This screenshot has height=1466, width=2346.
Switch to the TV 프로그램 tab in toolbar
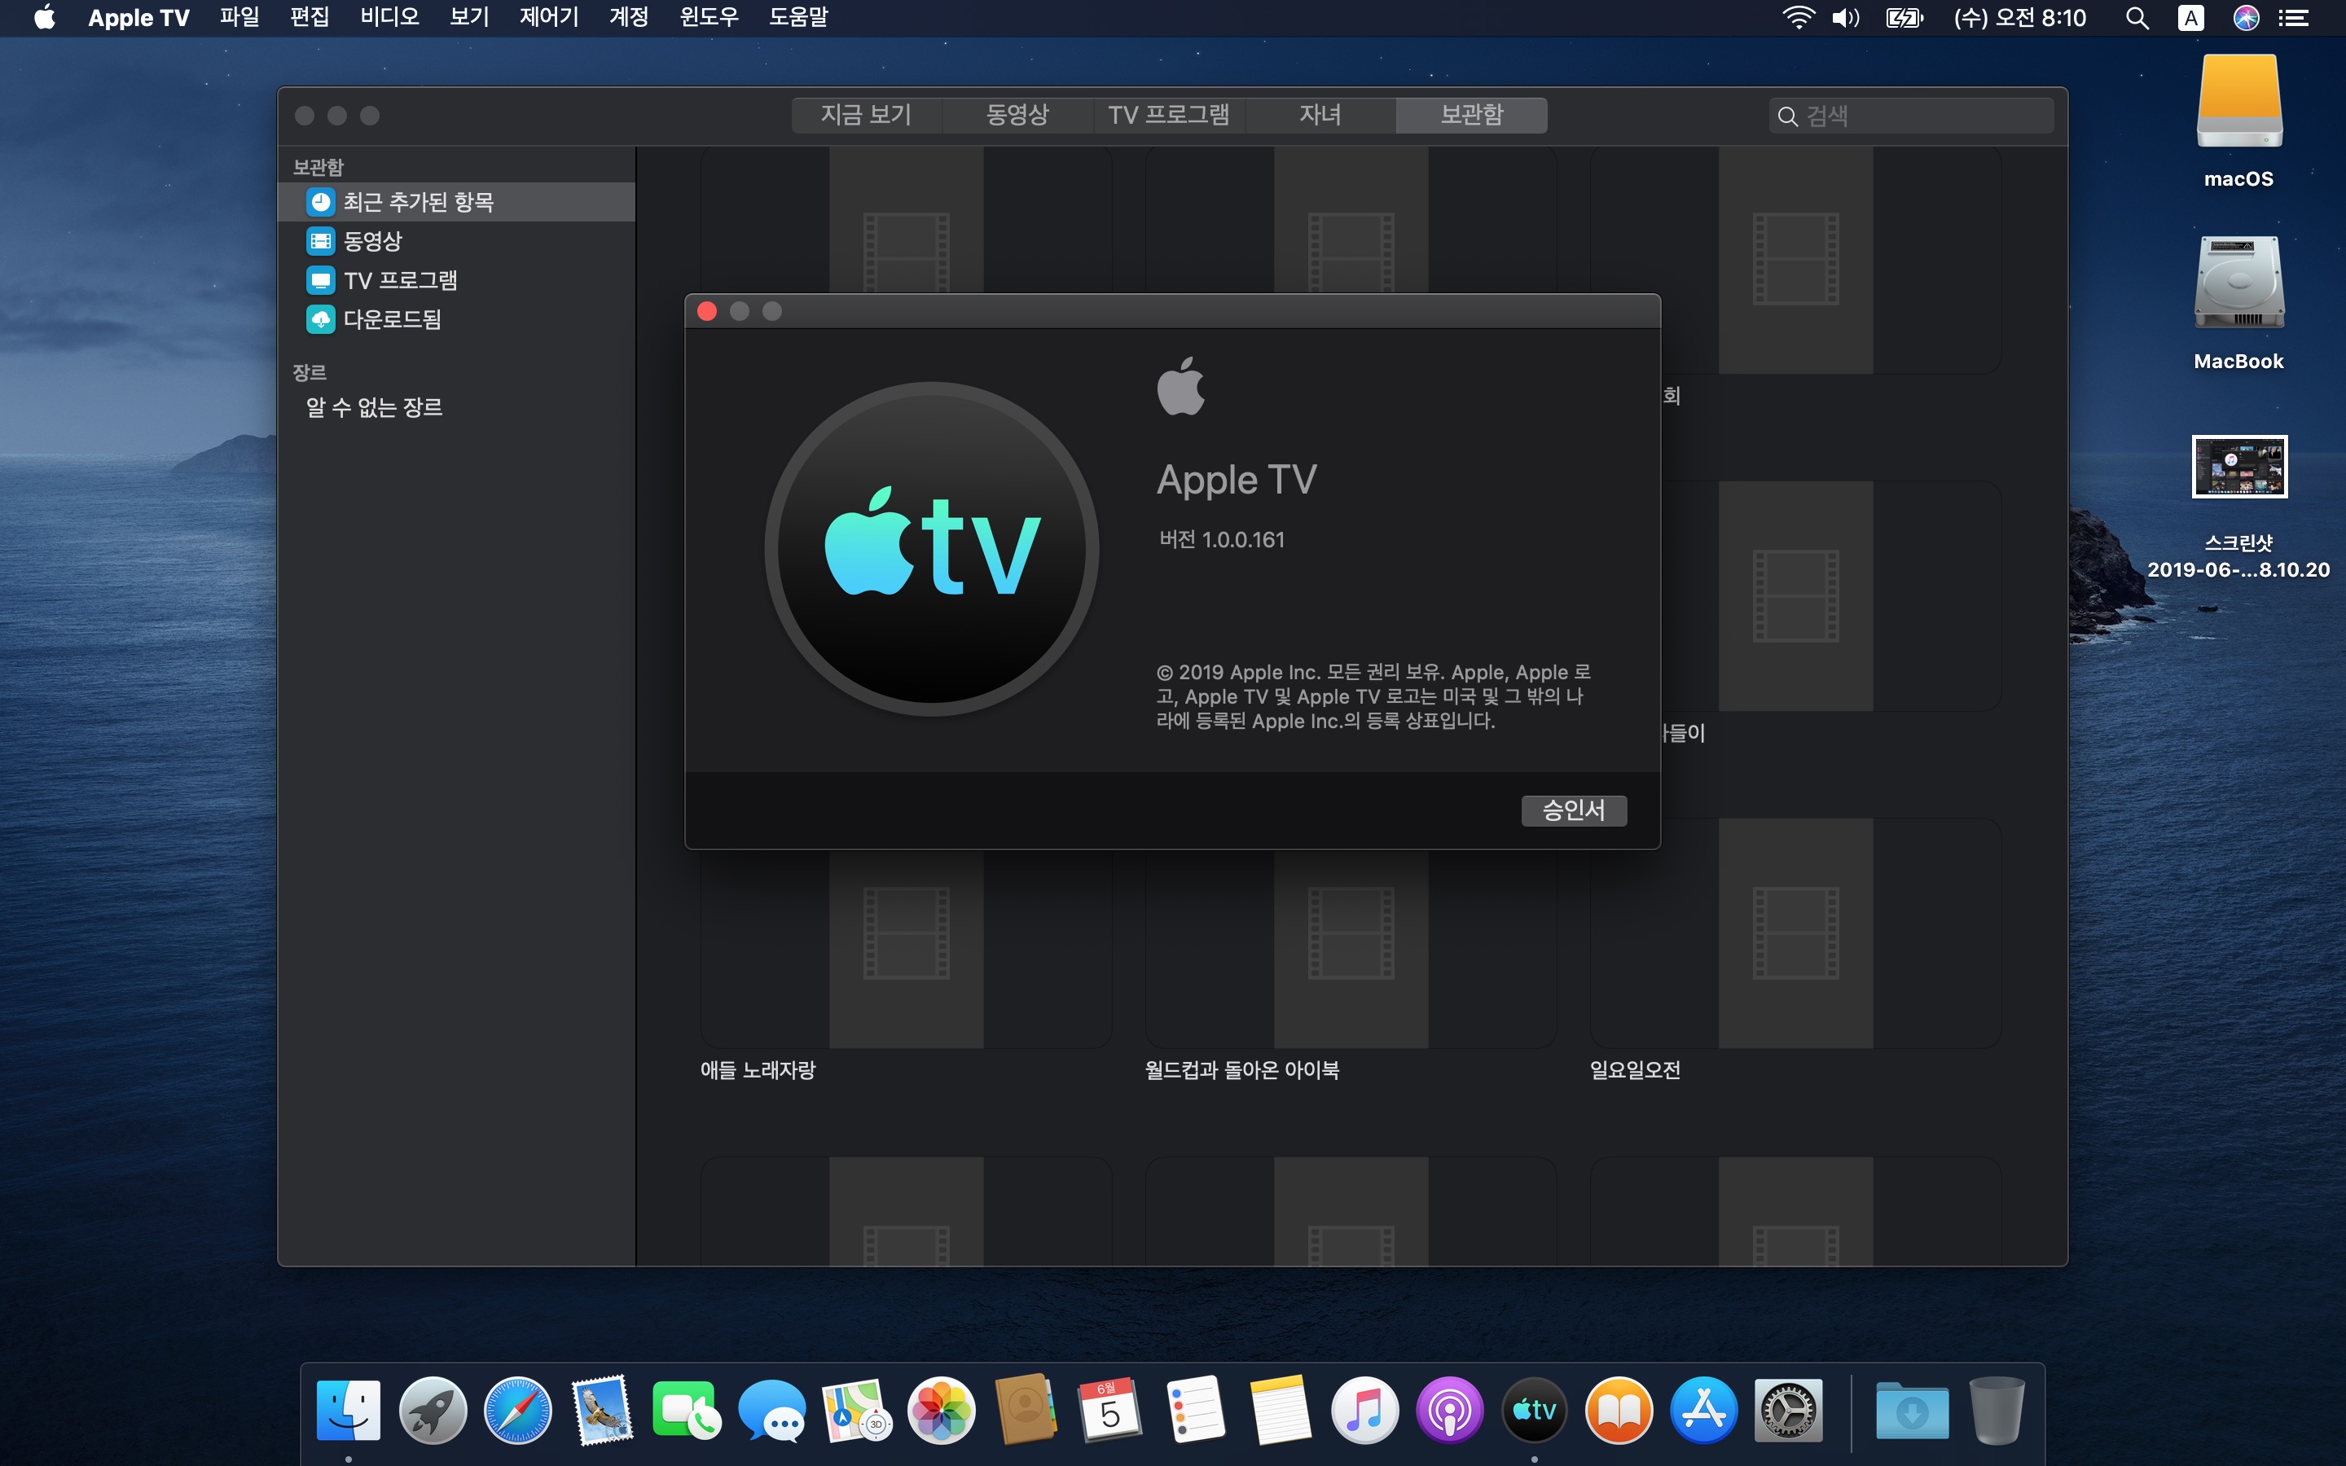(x=1169, y=116)
